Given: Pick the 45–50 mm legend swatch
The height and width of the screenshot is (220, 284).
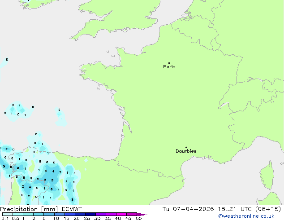Looking at the screenshot, I should pos(132,214).
